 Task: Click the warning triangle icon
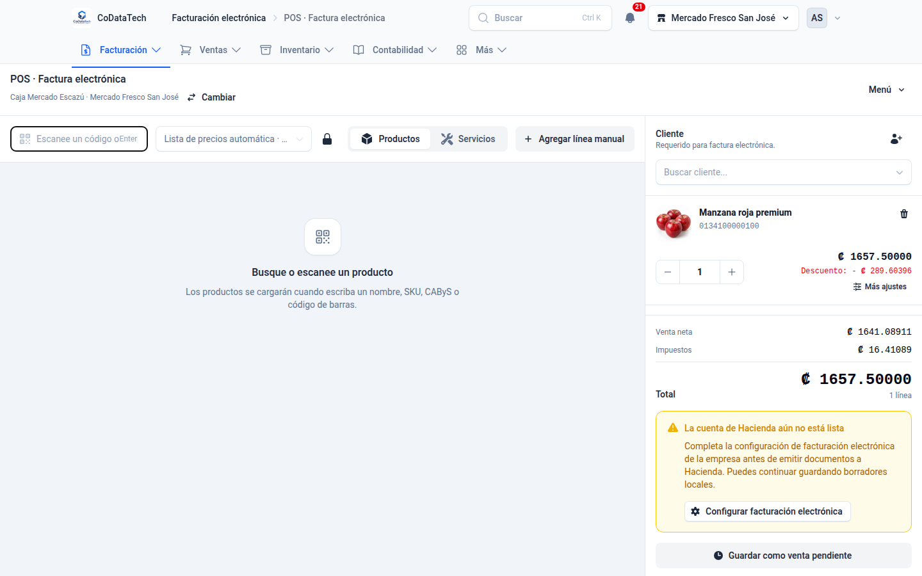click(673, 428)
